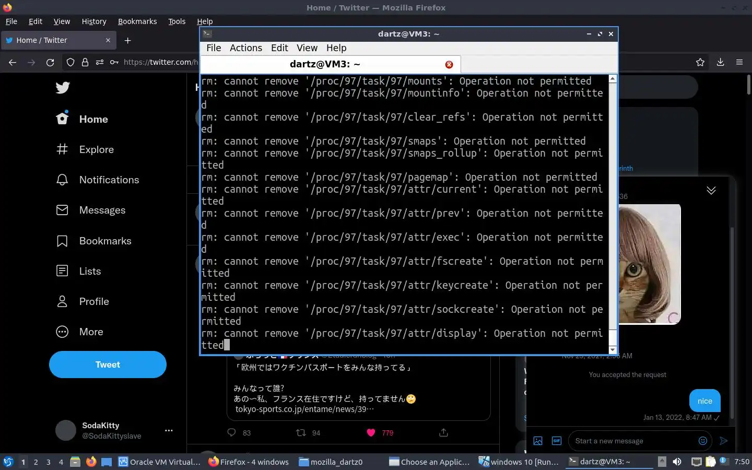Image resolution: width=752 pixels, height=470 pixels.
Task: Retweet the tweet with 94 retweets
Action: click(x=301, y=432)
